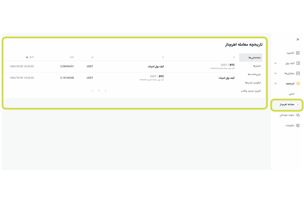Click the History (تاریخچه) clock icon
Viewport: 304px width, 203px height.
coord(298,84)
